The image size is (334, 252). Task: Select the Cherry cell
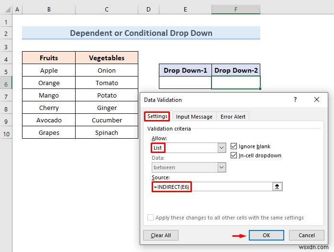click(x=49, y=108)
